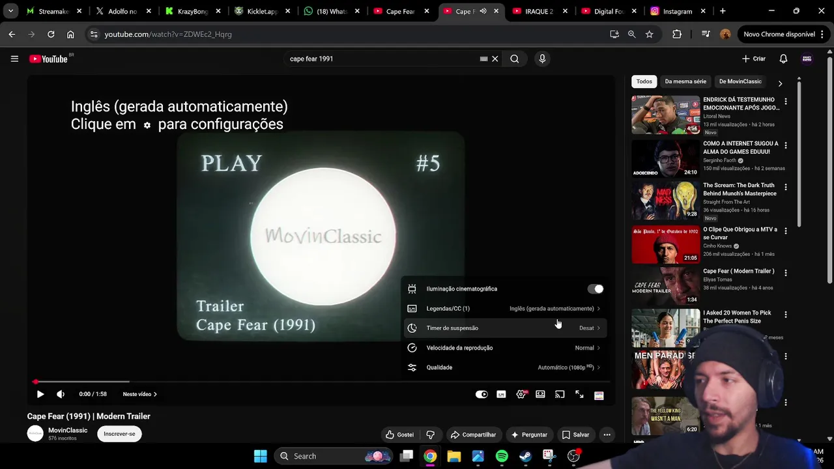Click the page vertical scrollbar
Screen dimensions: 834x469
[x=829, y=169]
